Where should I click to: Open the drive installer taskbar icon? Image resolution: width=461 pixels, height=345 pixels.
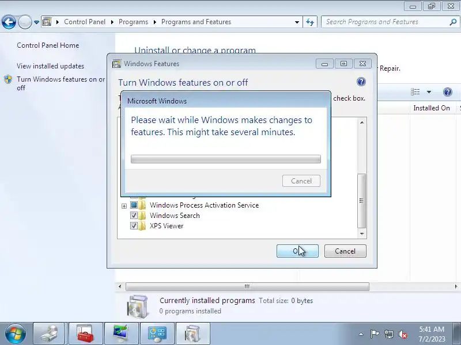(x=49, y=334)
